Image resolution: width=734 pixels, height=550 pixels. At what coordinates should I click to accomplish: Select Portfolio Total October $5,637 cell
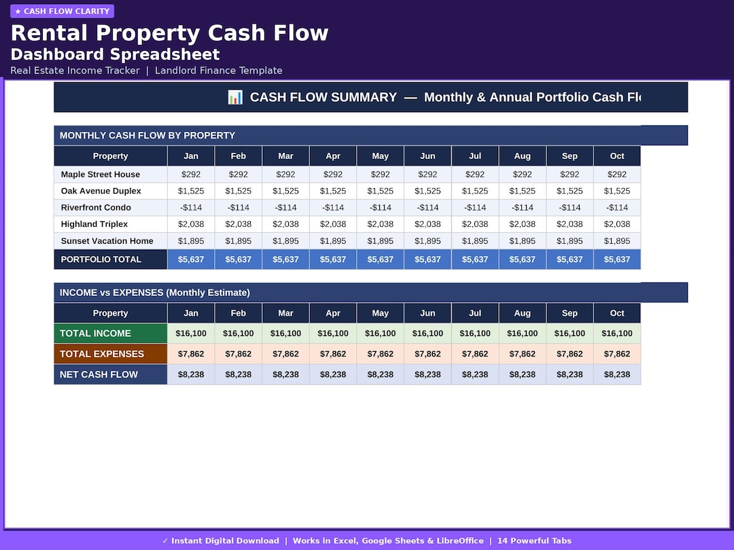(x=617, y=259)
